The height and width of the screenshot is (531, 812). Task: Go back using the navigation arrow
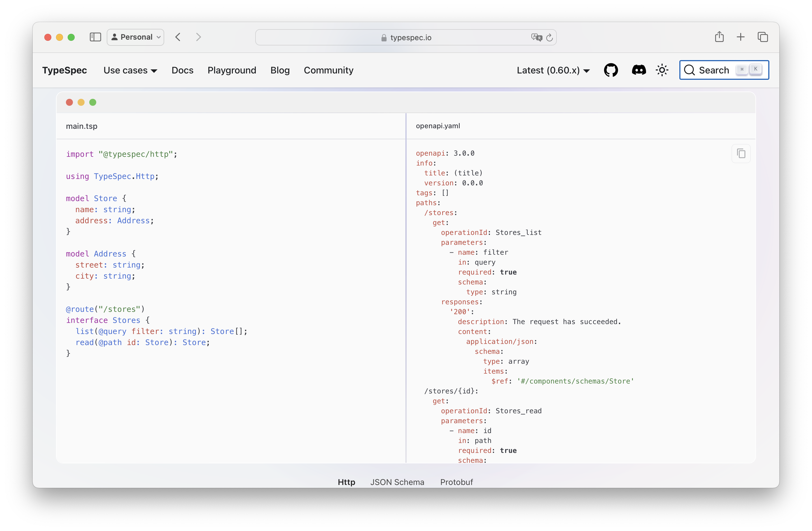tap(178, 37)
